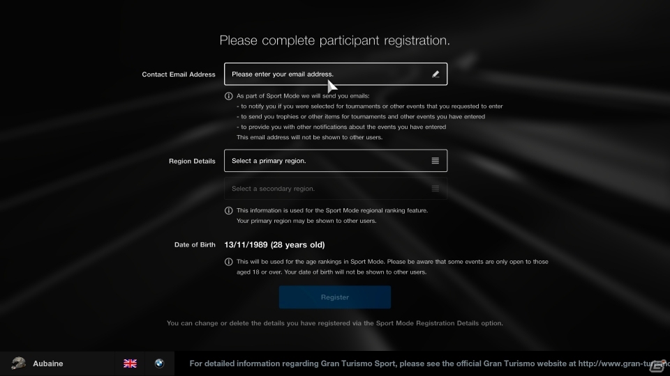
Task: Click the Contact Email Address label
Action: coord(179,75)
